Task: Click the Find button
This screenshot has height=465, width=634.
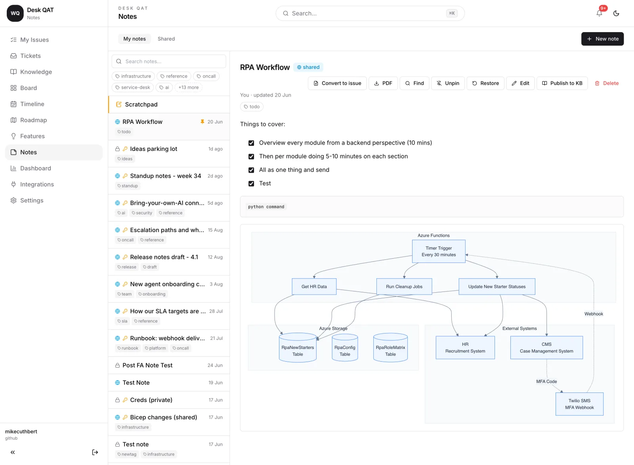Action: tap(414, 83)
